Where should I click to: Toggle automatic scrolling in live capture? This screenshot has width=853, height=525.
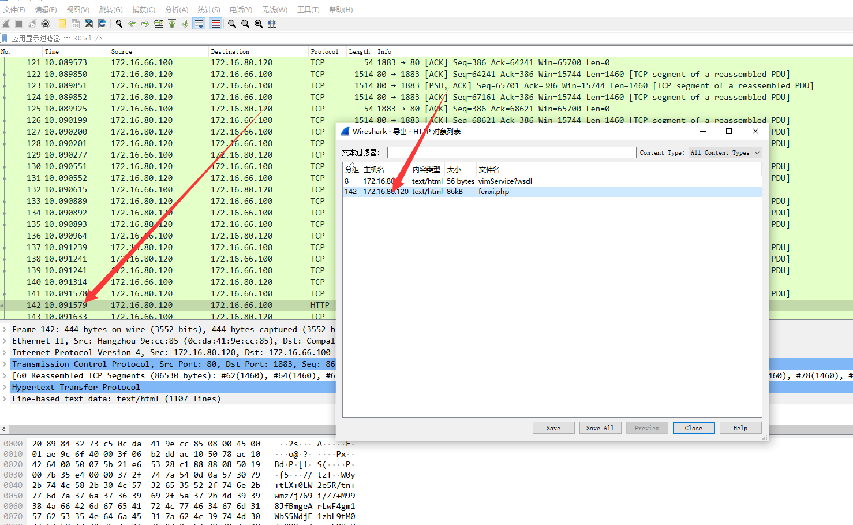199,23
